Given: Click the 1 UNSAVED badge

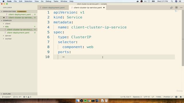Looking at the screenshot, I should pyautogui.click(x=22, y=11).
